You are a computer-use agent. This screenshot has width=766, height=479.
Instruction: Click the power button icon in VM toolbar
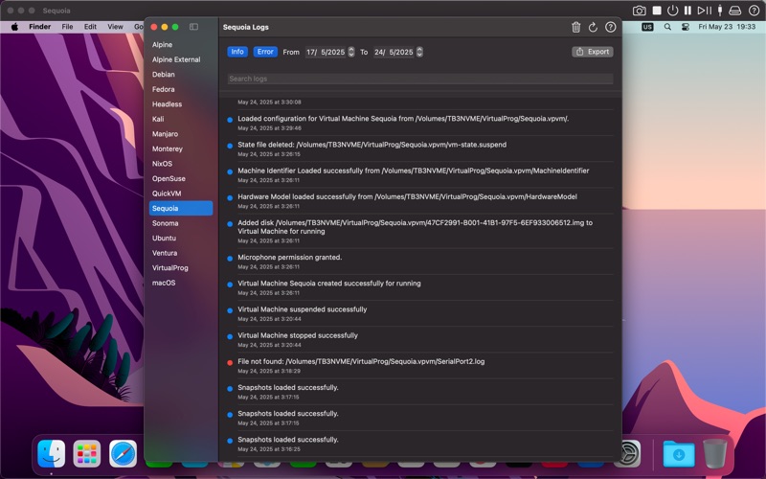673,11
